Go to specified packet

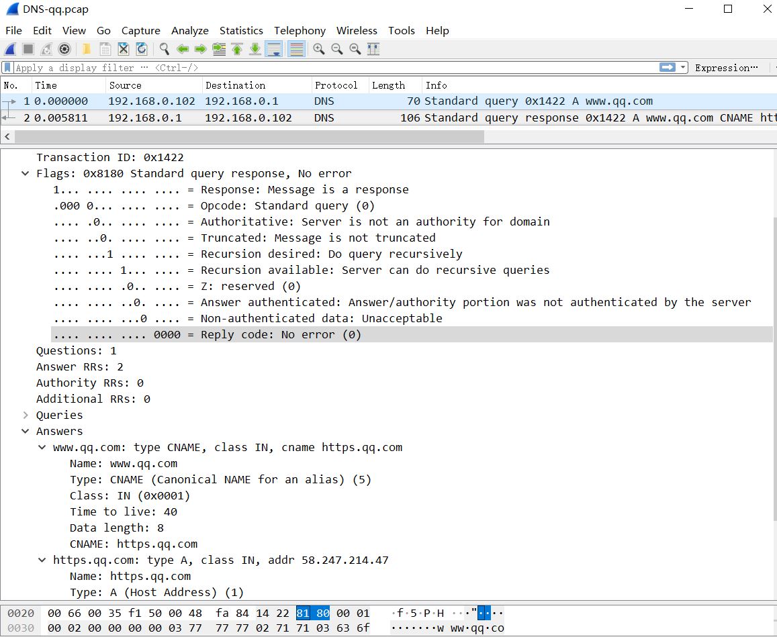point(218,49)
